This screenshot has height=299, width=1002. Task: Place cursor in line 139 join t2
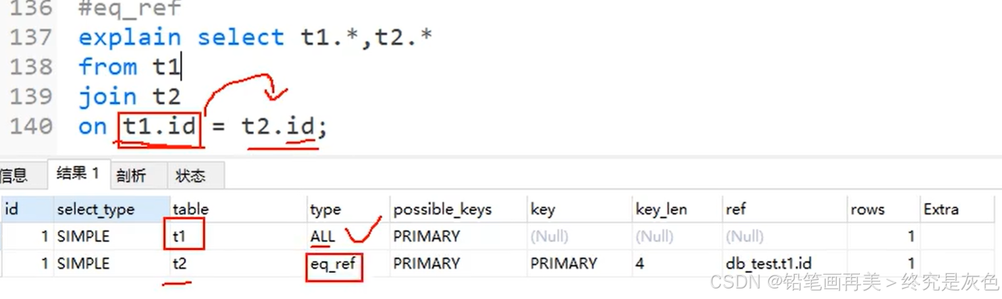[129, 97]
